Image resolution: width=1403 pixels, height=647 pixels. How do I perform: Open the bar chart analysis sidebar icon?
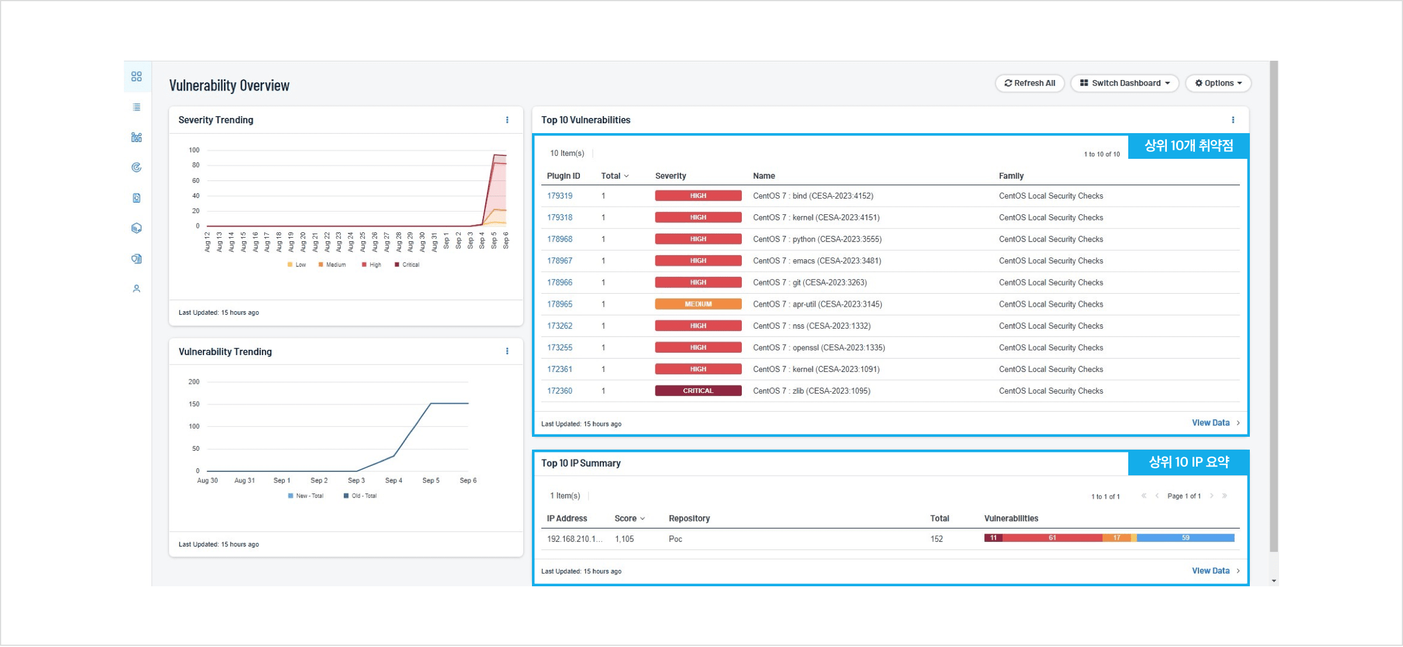coord(136,137)
